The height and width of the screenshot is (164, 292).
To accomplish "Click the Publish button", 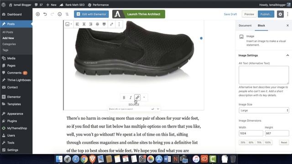I will point(266,14).
